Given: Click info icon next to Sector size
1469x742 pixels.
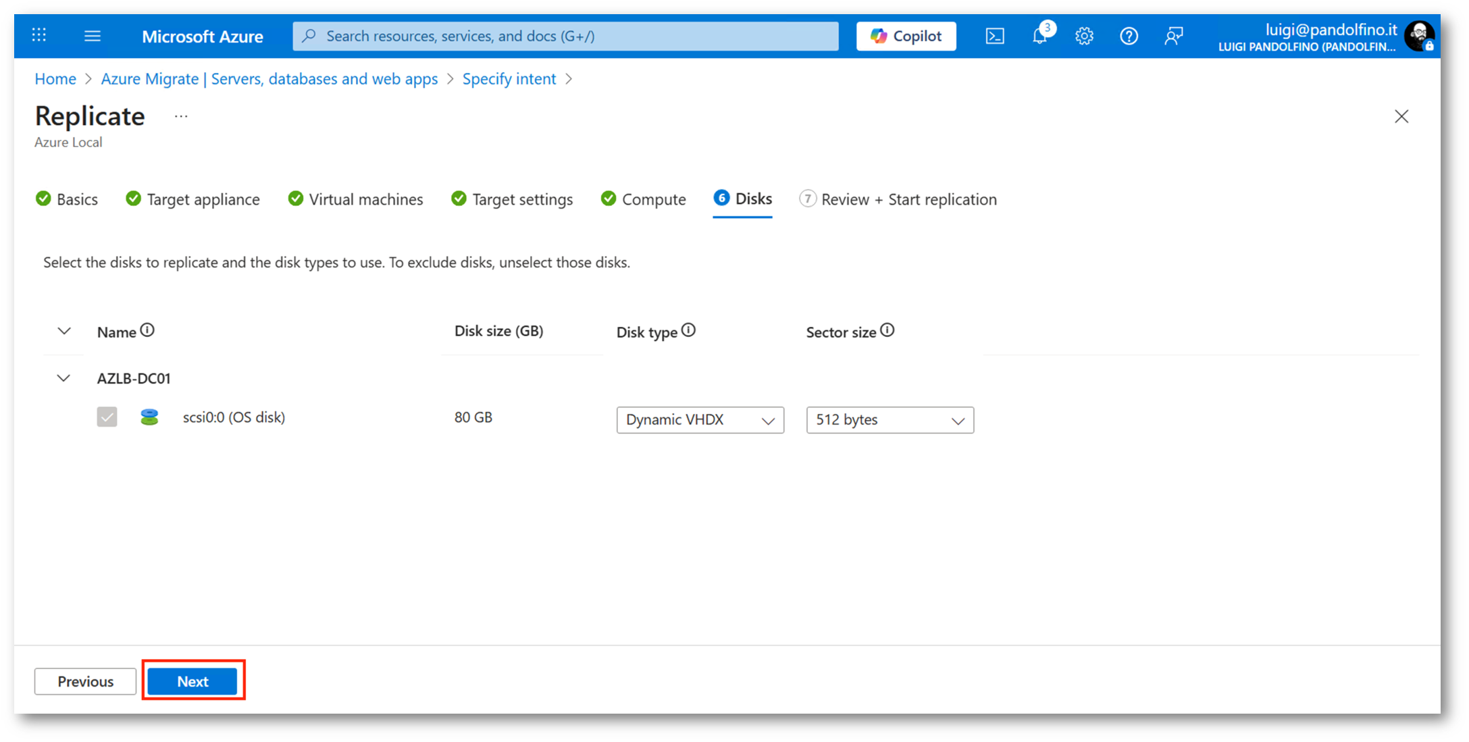Looking at the screenshot, I should pos(887,330).
